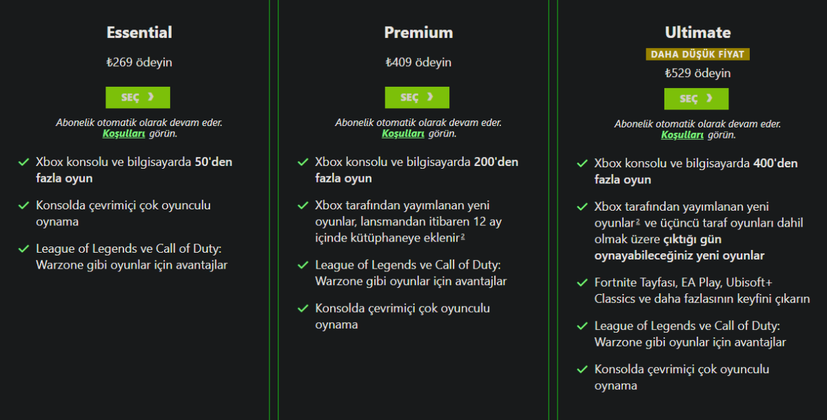Screen dimensions: 827x420
Task: Click the checkmark beside Premium's 12 ay kütüphane feature
Action: point(302,204)
